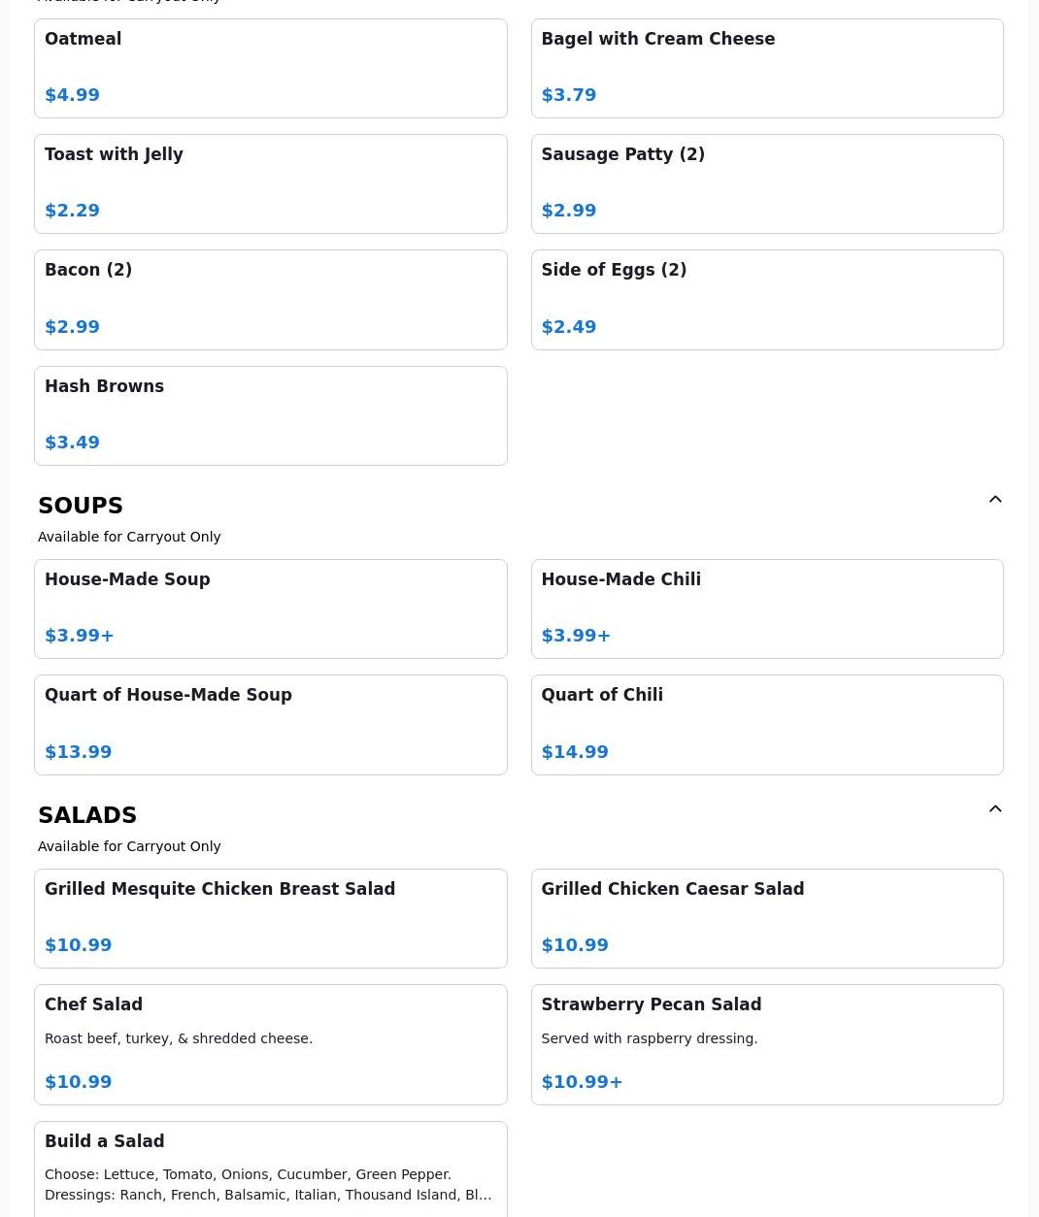Screen dimensions: 1039x1217
Task: Choose the Toast with Jelly card
Action: (270, 183)
